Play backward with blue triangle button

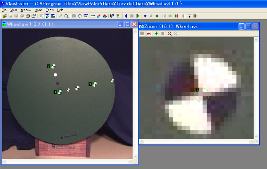[126, 16]
